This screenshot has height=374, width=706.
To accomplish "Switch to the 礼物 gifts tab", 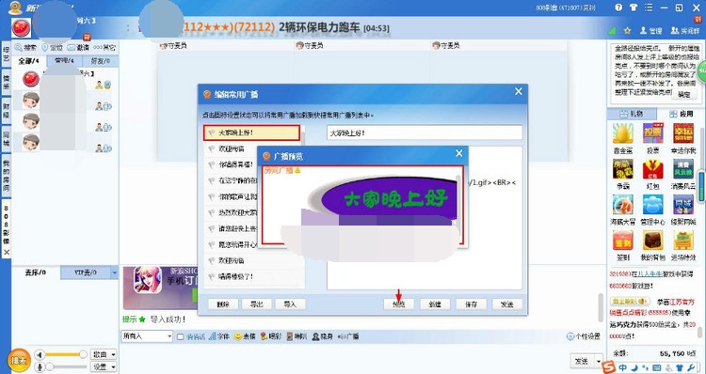I will pyautogui.click(x=632, y=114).
